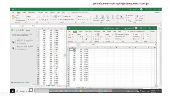Toggle Bold in the back Excel window
170x96 pixels.
28,19
